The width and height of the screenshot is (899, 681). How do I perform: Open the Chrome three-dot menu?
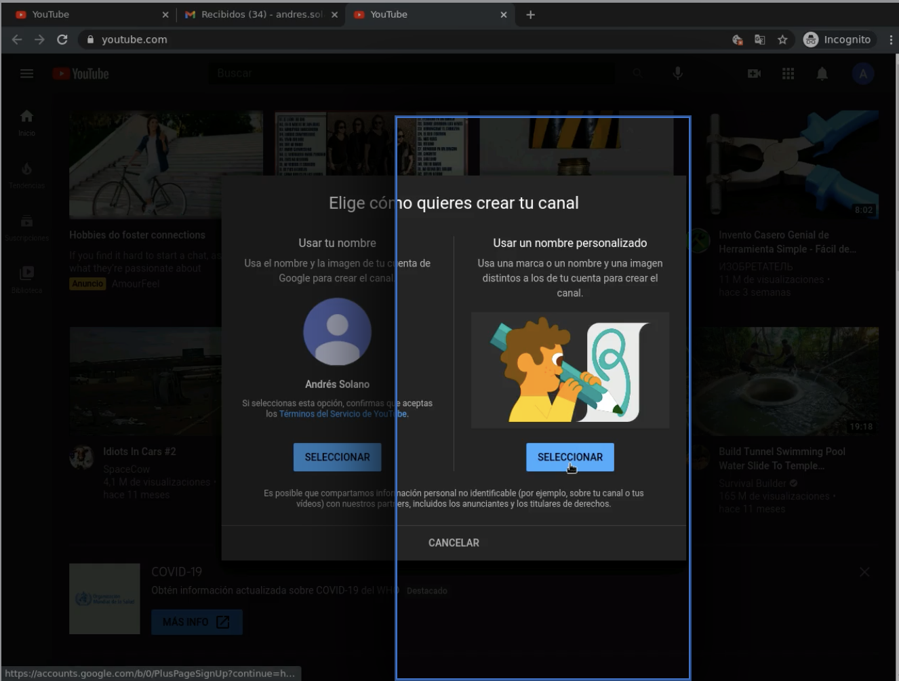891,39
